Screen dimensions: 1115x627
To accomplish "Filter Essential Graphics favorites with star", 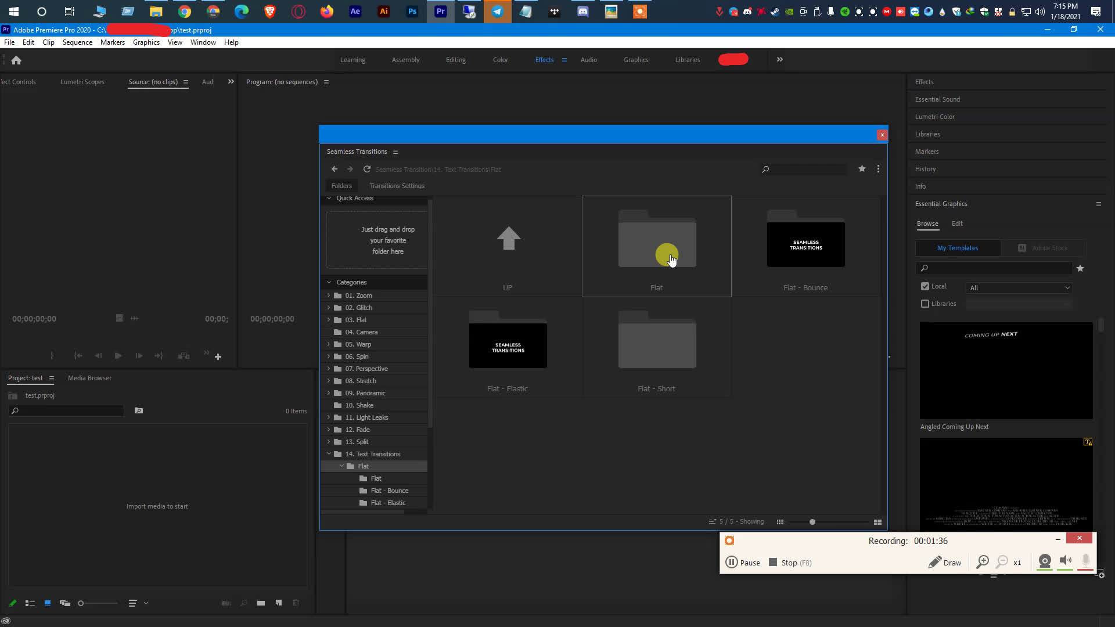I will [1080, 268].
